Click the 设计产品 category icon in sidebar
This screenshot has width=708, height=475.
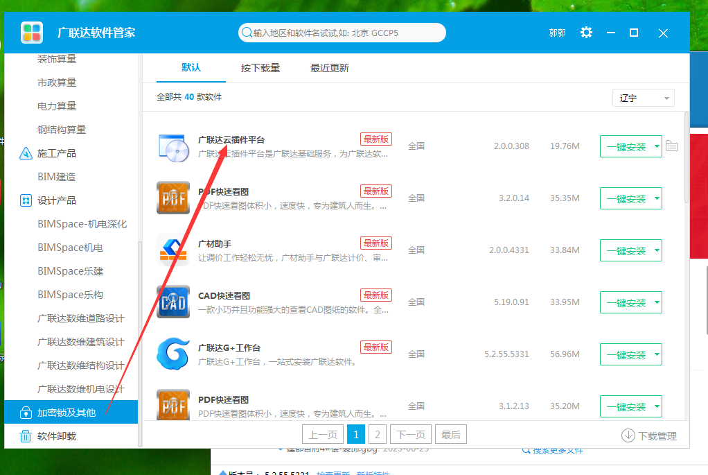pos(26,200)
